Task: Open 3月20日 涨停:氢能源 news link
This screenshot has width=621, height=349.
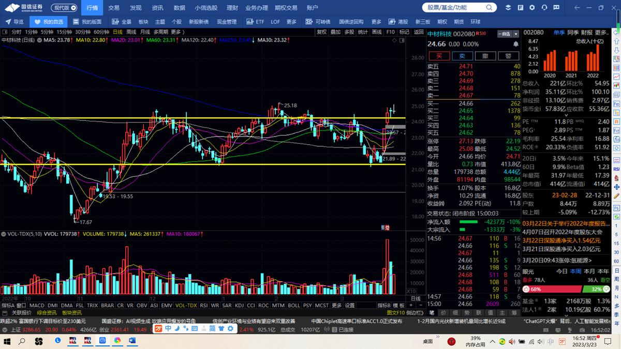Action: (557, 260)
